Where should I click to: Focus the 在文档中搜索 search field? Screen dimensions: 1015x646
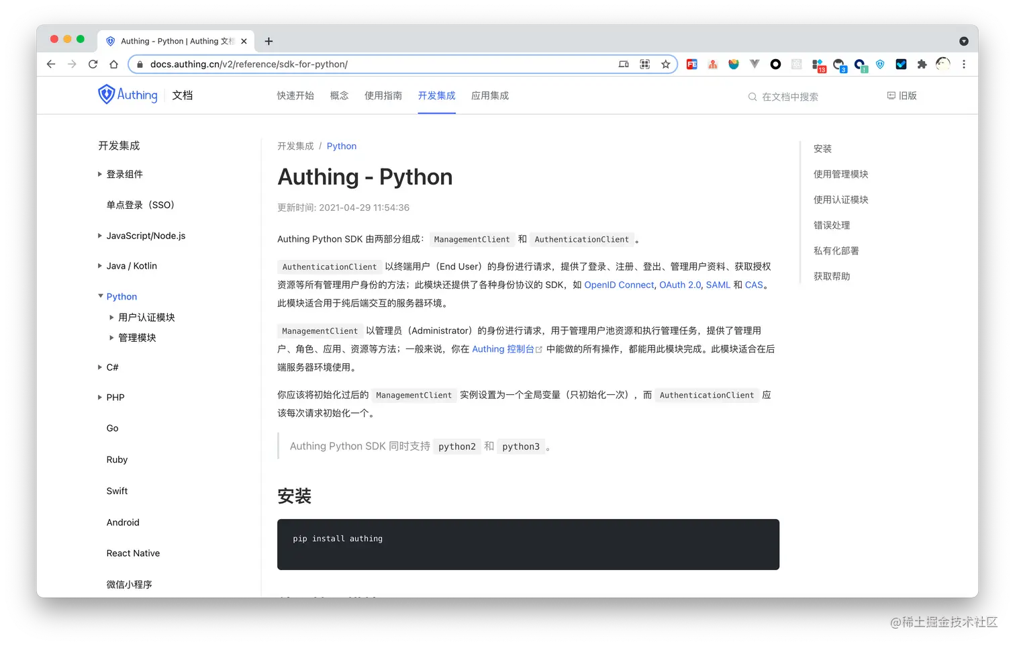click(x=790, y=97)
